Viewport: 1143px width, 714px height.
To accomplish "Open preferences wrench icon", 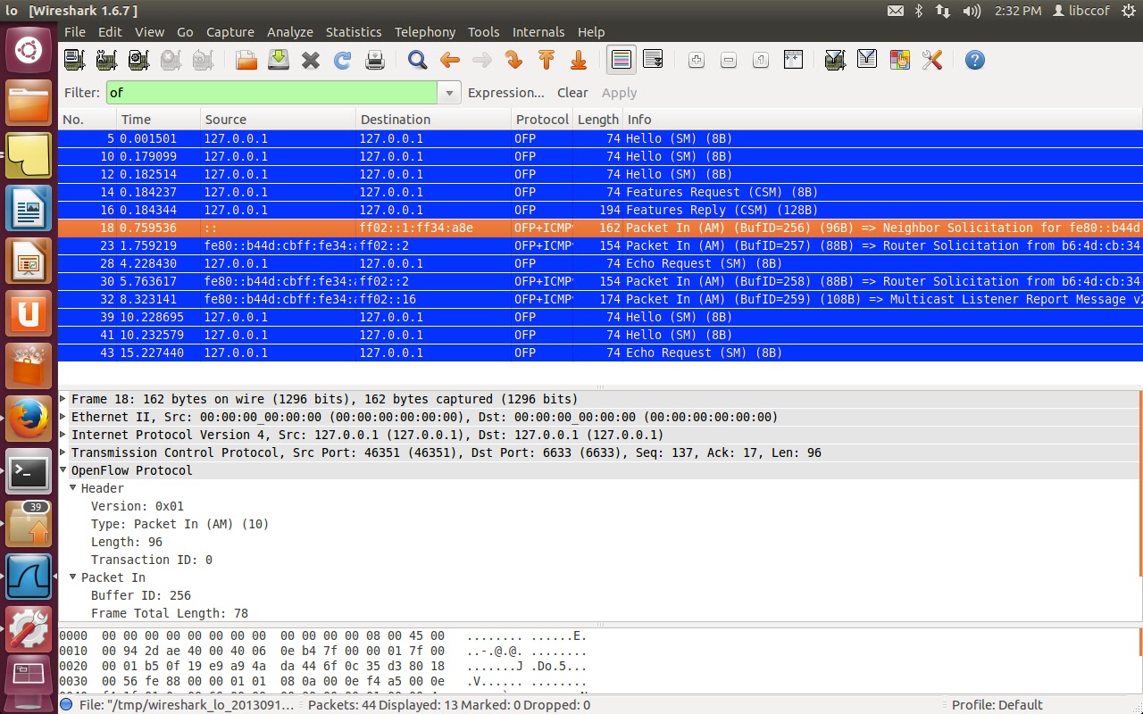I will [932, 60].
